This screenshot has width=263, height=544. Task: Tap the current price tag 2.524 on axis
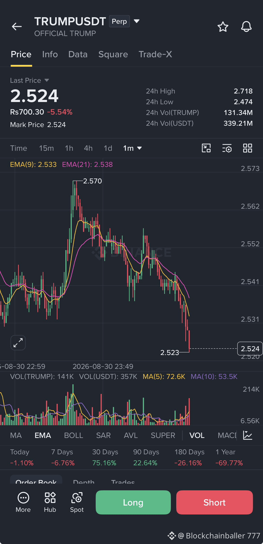(250, 349)
